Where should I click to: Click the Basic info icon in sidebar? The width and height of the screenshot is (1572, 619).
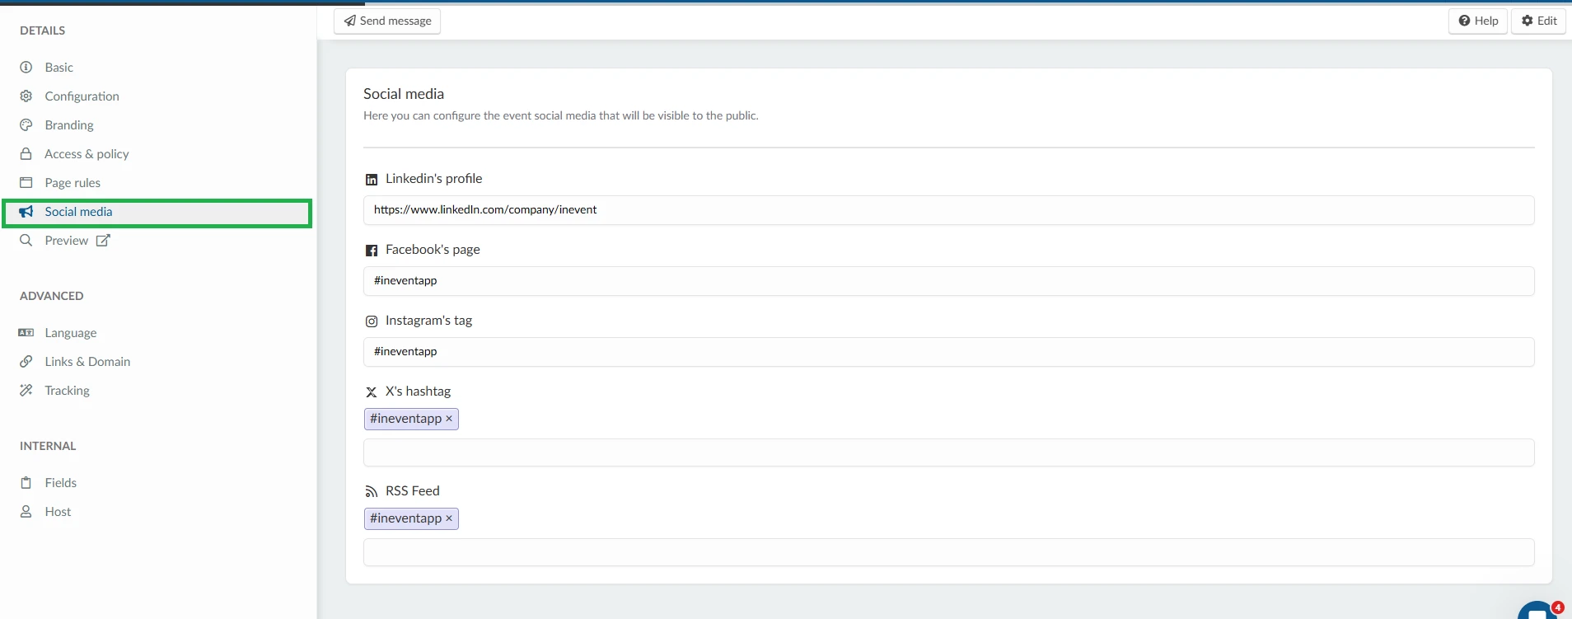(x=26, y=68)
